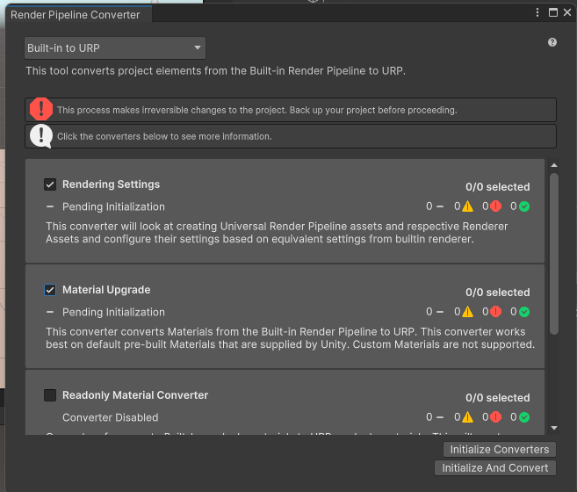Image resolution: width=577 pixels, height=492 pixels.
Task: Click red error icon in Rendering Settings row
Action: [x=495, y=206]
